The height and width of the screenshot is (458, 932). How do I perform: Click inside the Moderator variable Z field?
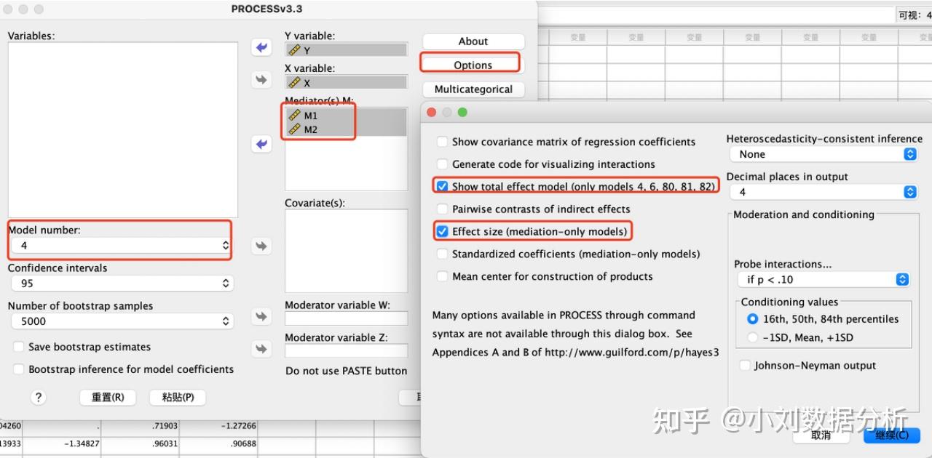click(x=346, y=352)
